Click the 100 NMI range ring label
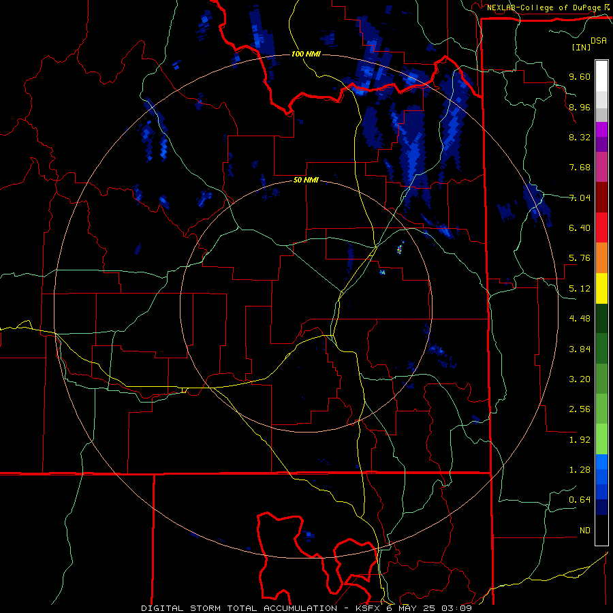 [x=306, y=54]
